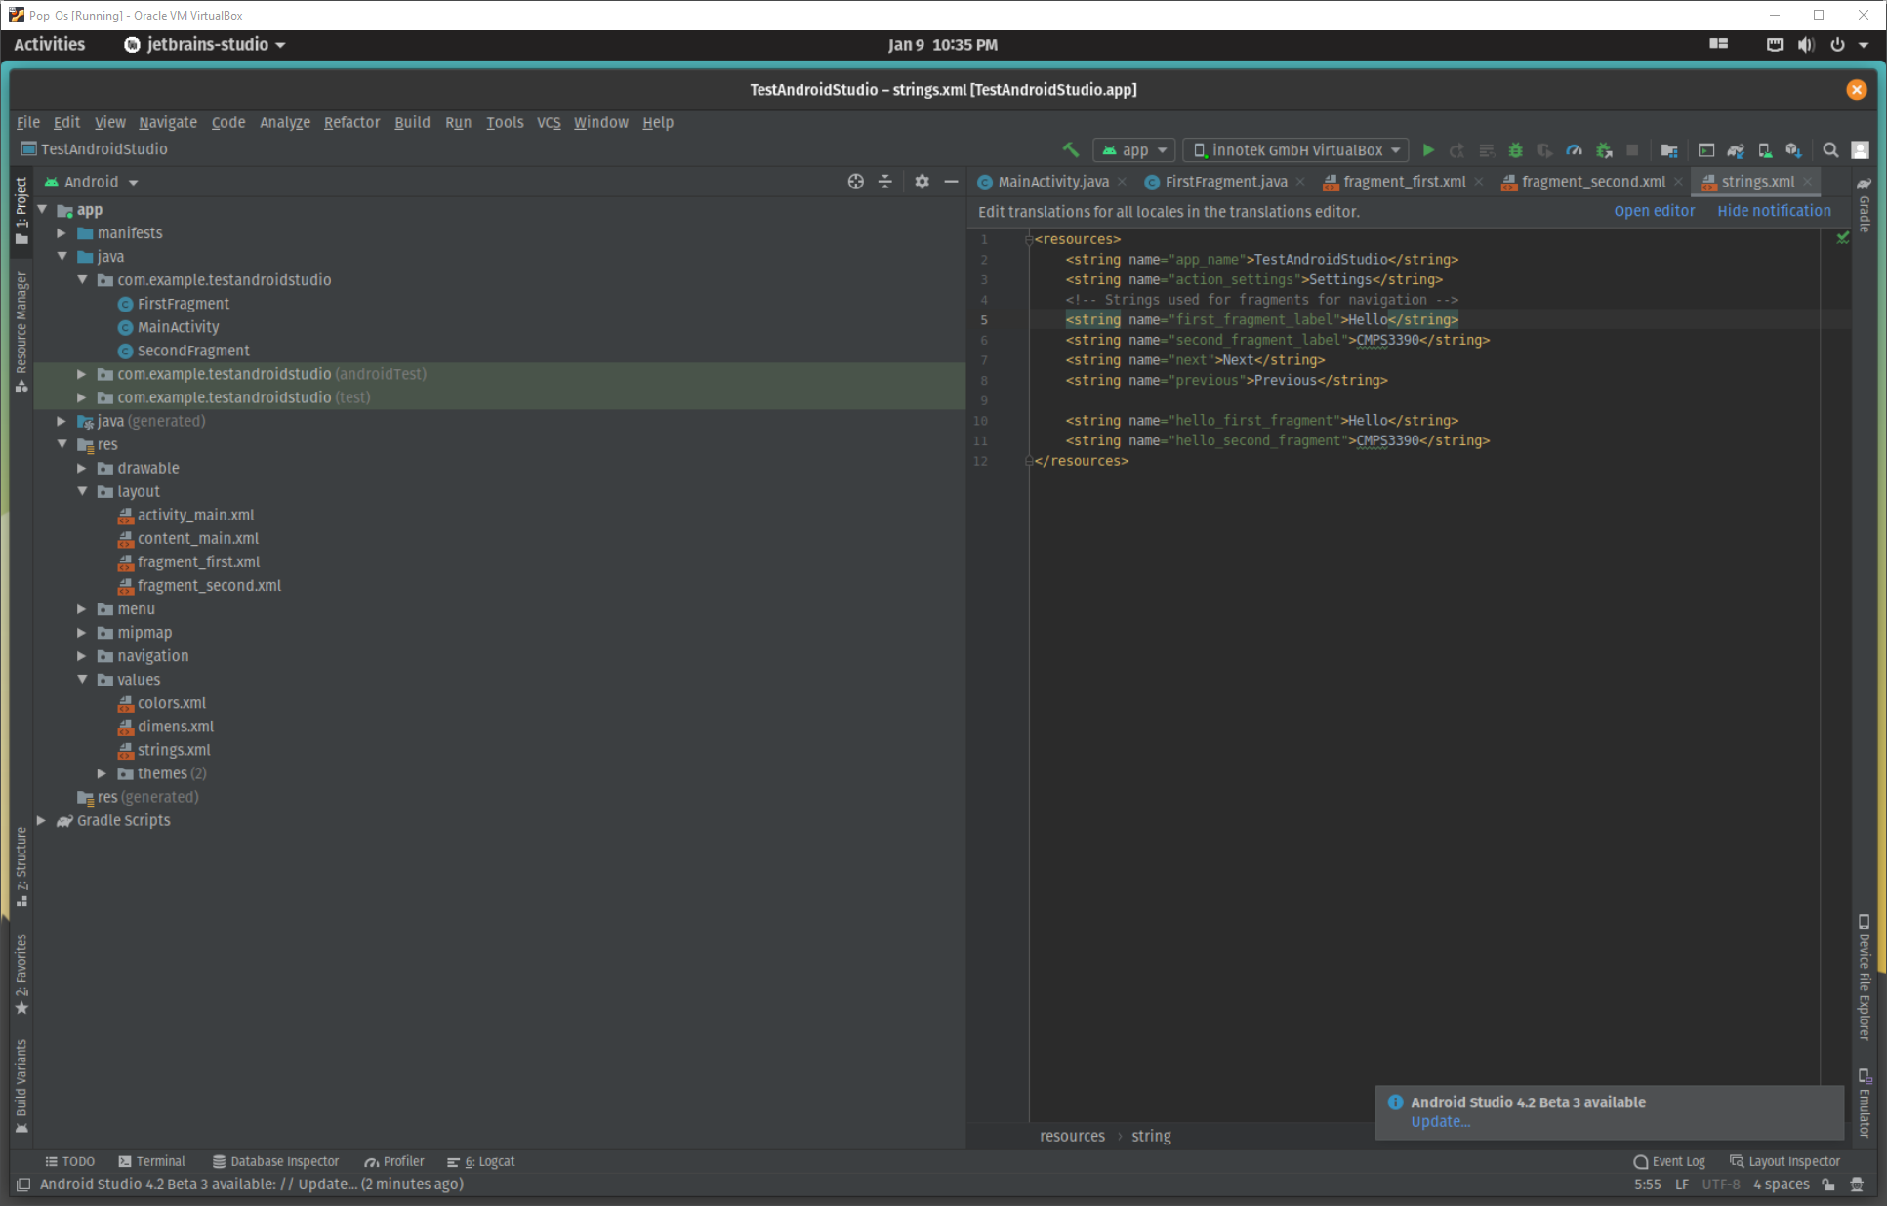This screenshot has height=1206, width=1887.
Task: Open the VCS menu
Action: coord(549,122)
